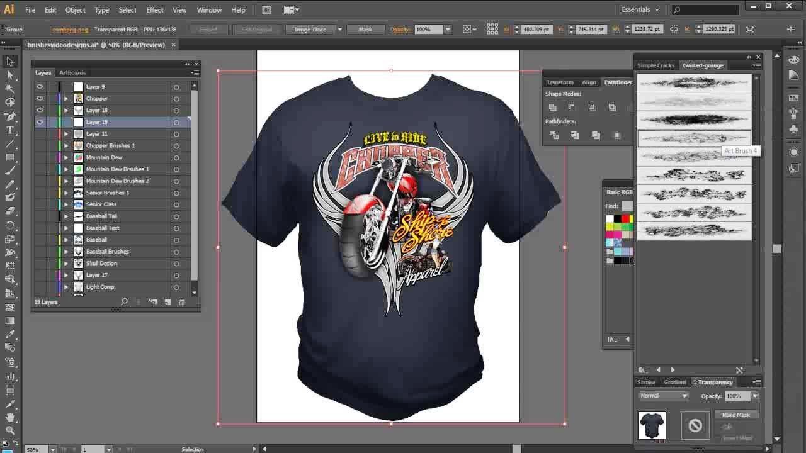Pick the red swatch in Basic RGB panel
The width and height of the screenshot is (806, 453).
click(x=625, y=219)
